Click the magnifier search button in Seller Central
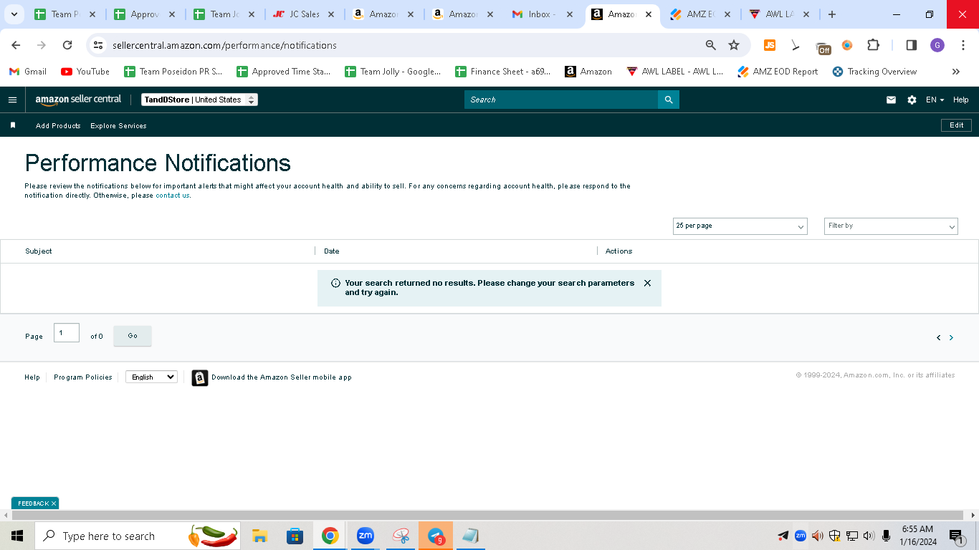Image resolution: width=979 pixels, height=550 pixels. (x=669, y=100)
